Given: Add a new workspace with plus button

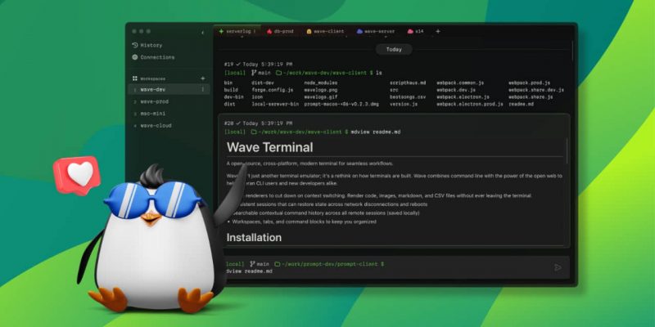Looking at the screenshot, I should click(203, 78).
